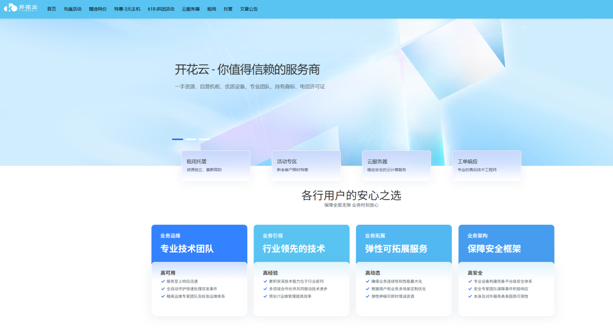Open 618-拼团活动 nav link
Viewport: 613px width, 330px height.
click(x=161, y=9)
